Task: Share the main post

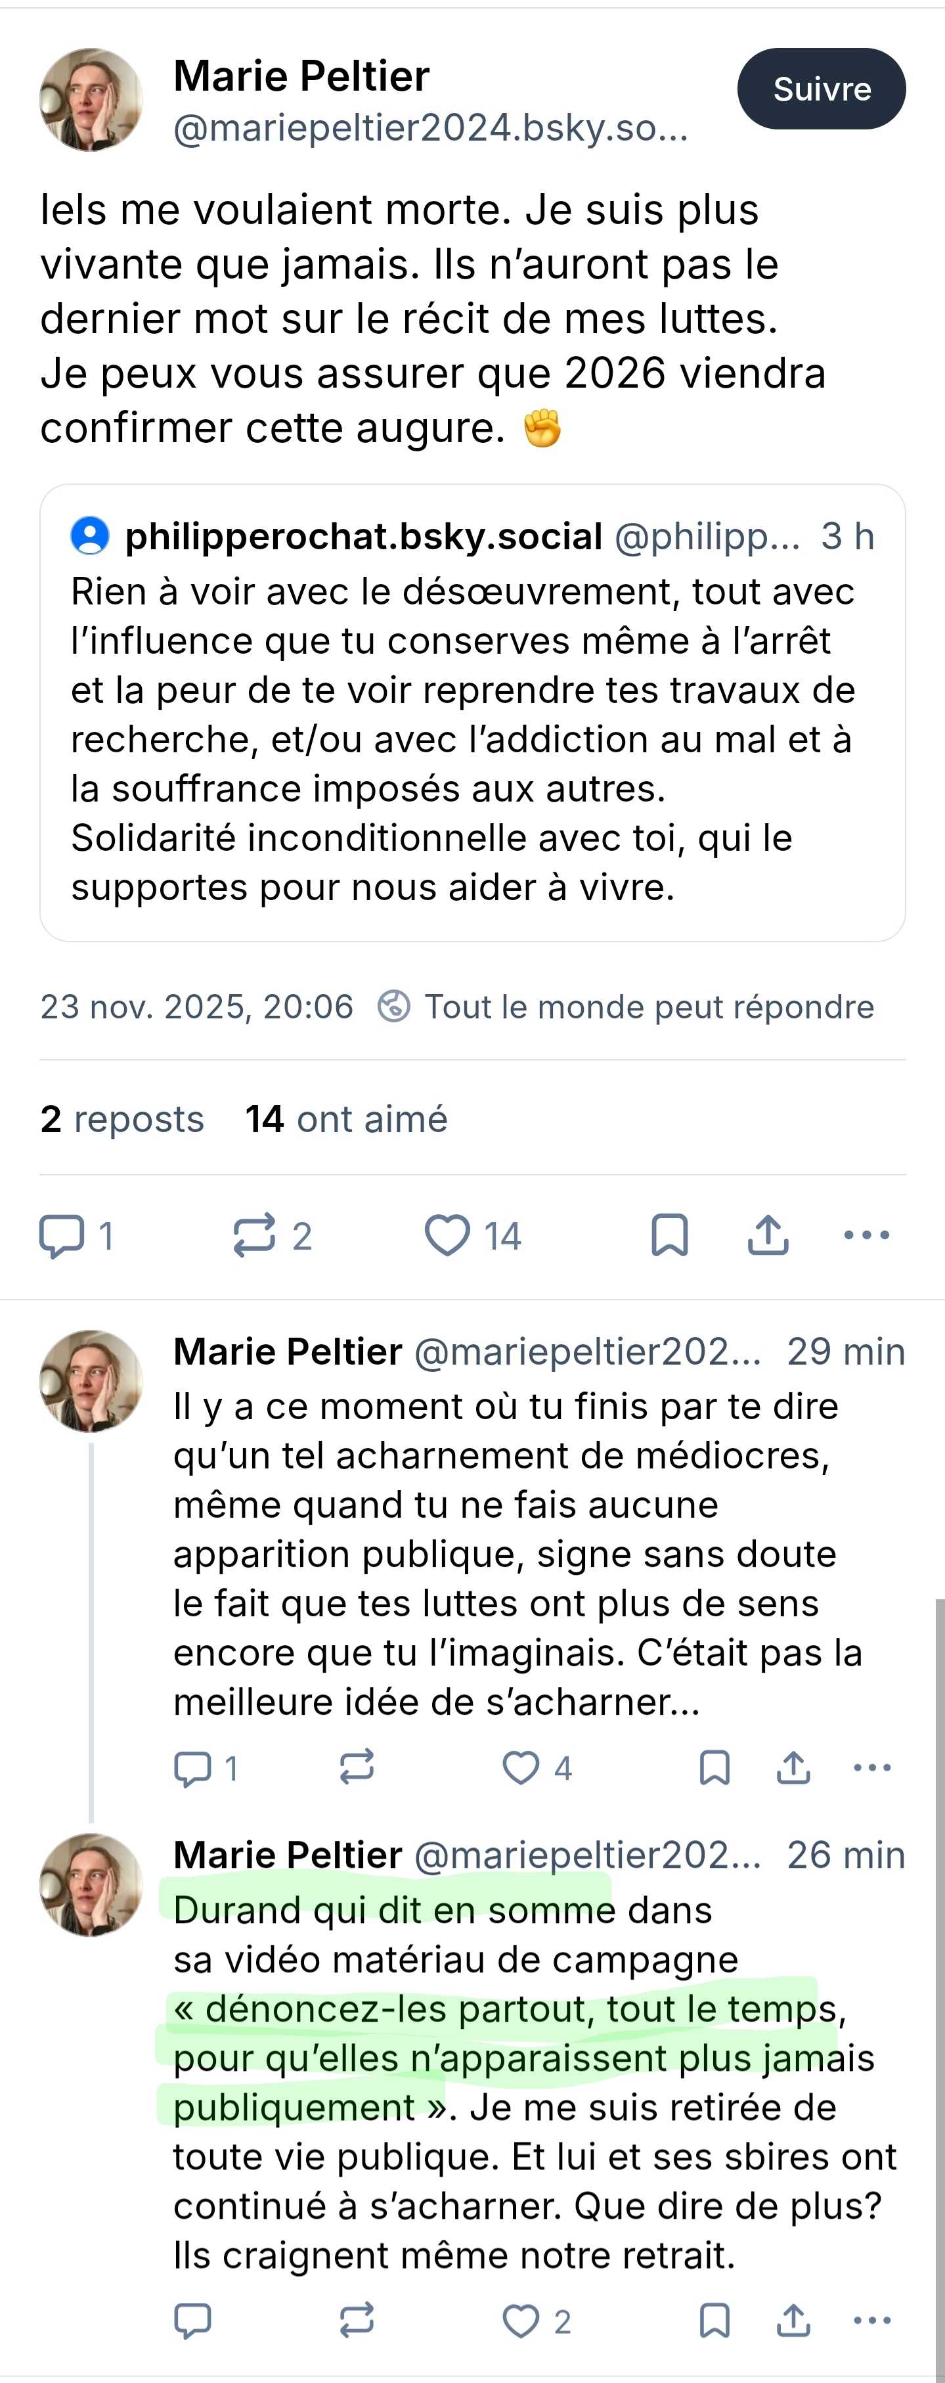Action: click(x=768, y=1236)
